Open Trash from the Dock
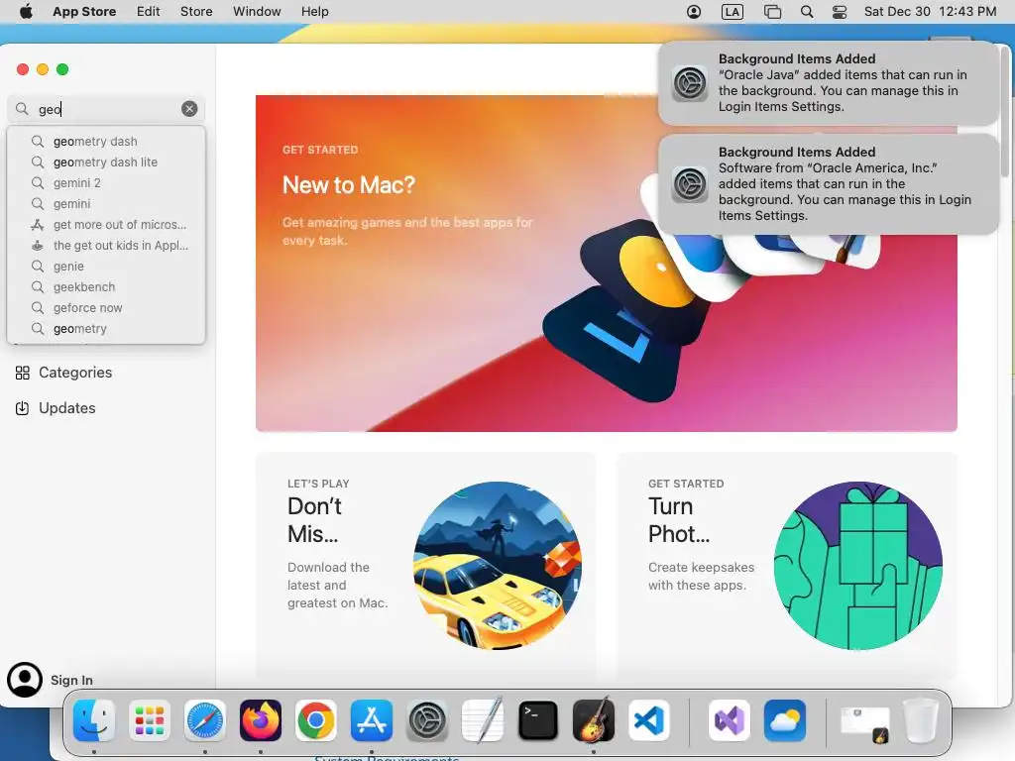The height and width of the screenshot is (761, 1015). pyautogui.click(x=920, y=720)
